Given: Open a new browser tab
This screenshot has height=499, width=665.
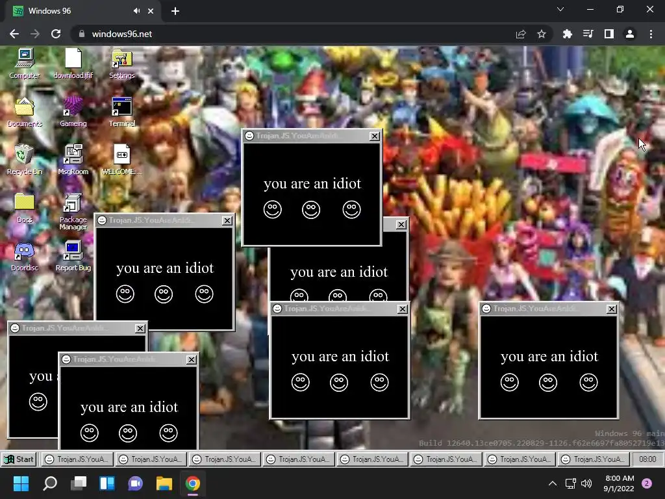Looking at the screenshot, I should (x=175, y=11).
